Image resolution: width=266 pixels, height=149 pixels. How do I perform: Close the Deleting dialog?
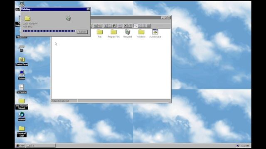[x=88, y=9]
